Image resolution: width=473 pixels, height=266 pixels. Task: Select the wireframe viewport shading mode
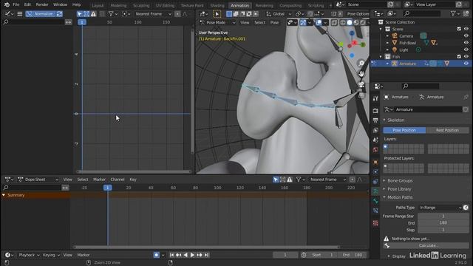[x=343, y=22]
